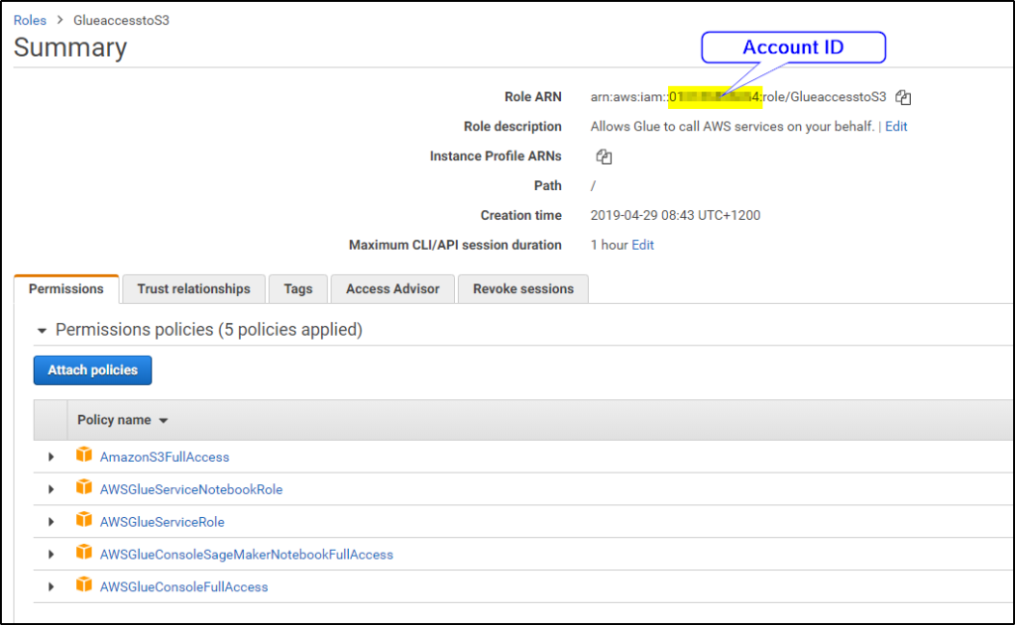Click the AWSGlueConsoleSageMakerNotebookFullAccess policy box icon
1015x625 pixels.
click(x=84, y=553)
